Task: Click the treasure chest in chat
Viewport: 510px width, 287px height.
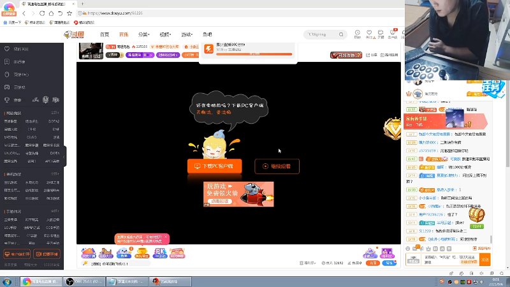Action: tap(476, 216)
